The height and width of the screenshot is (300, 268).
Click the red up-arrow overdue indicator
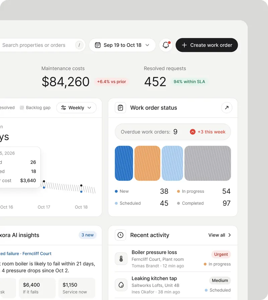coord(193,132)
